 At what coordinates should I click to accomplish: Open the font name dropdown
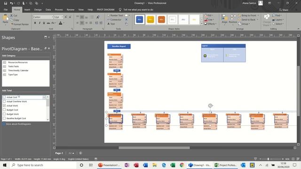(52, 17)
